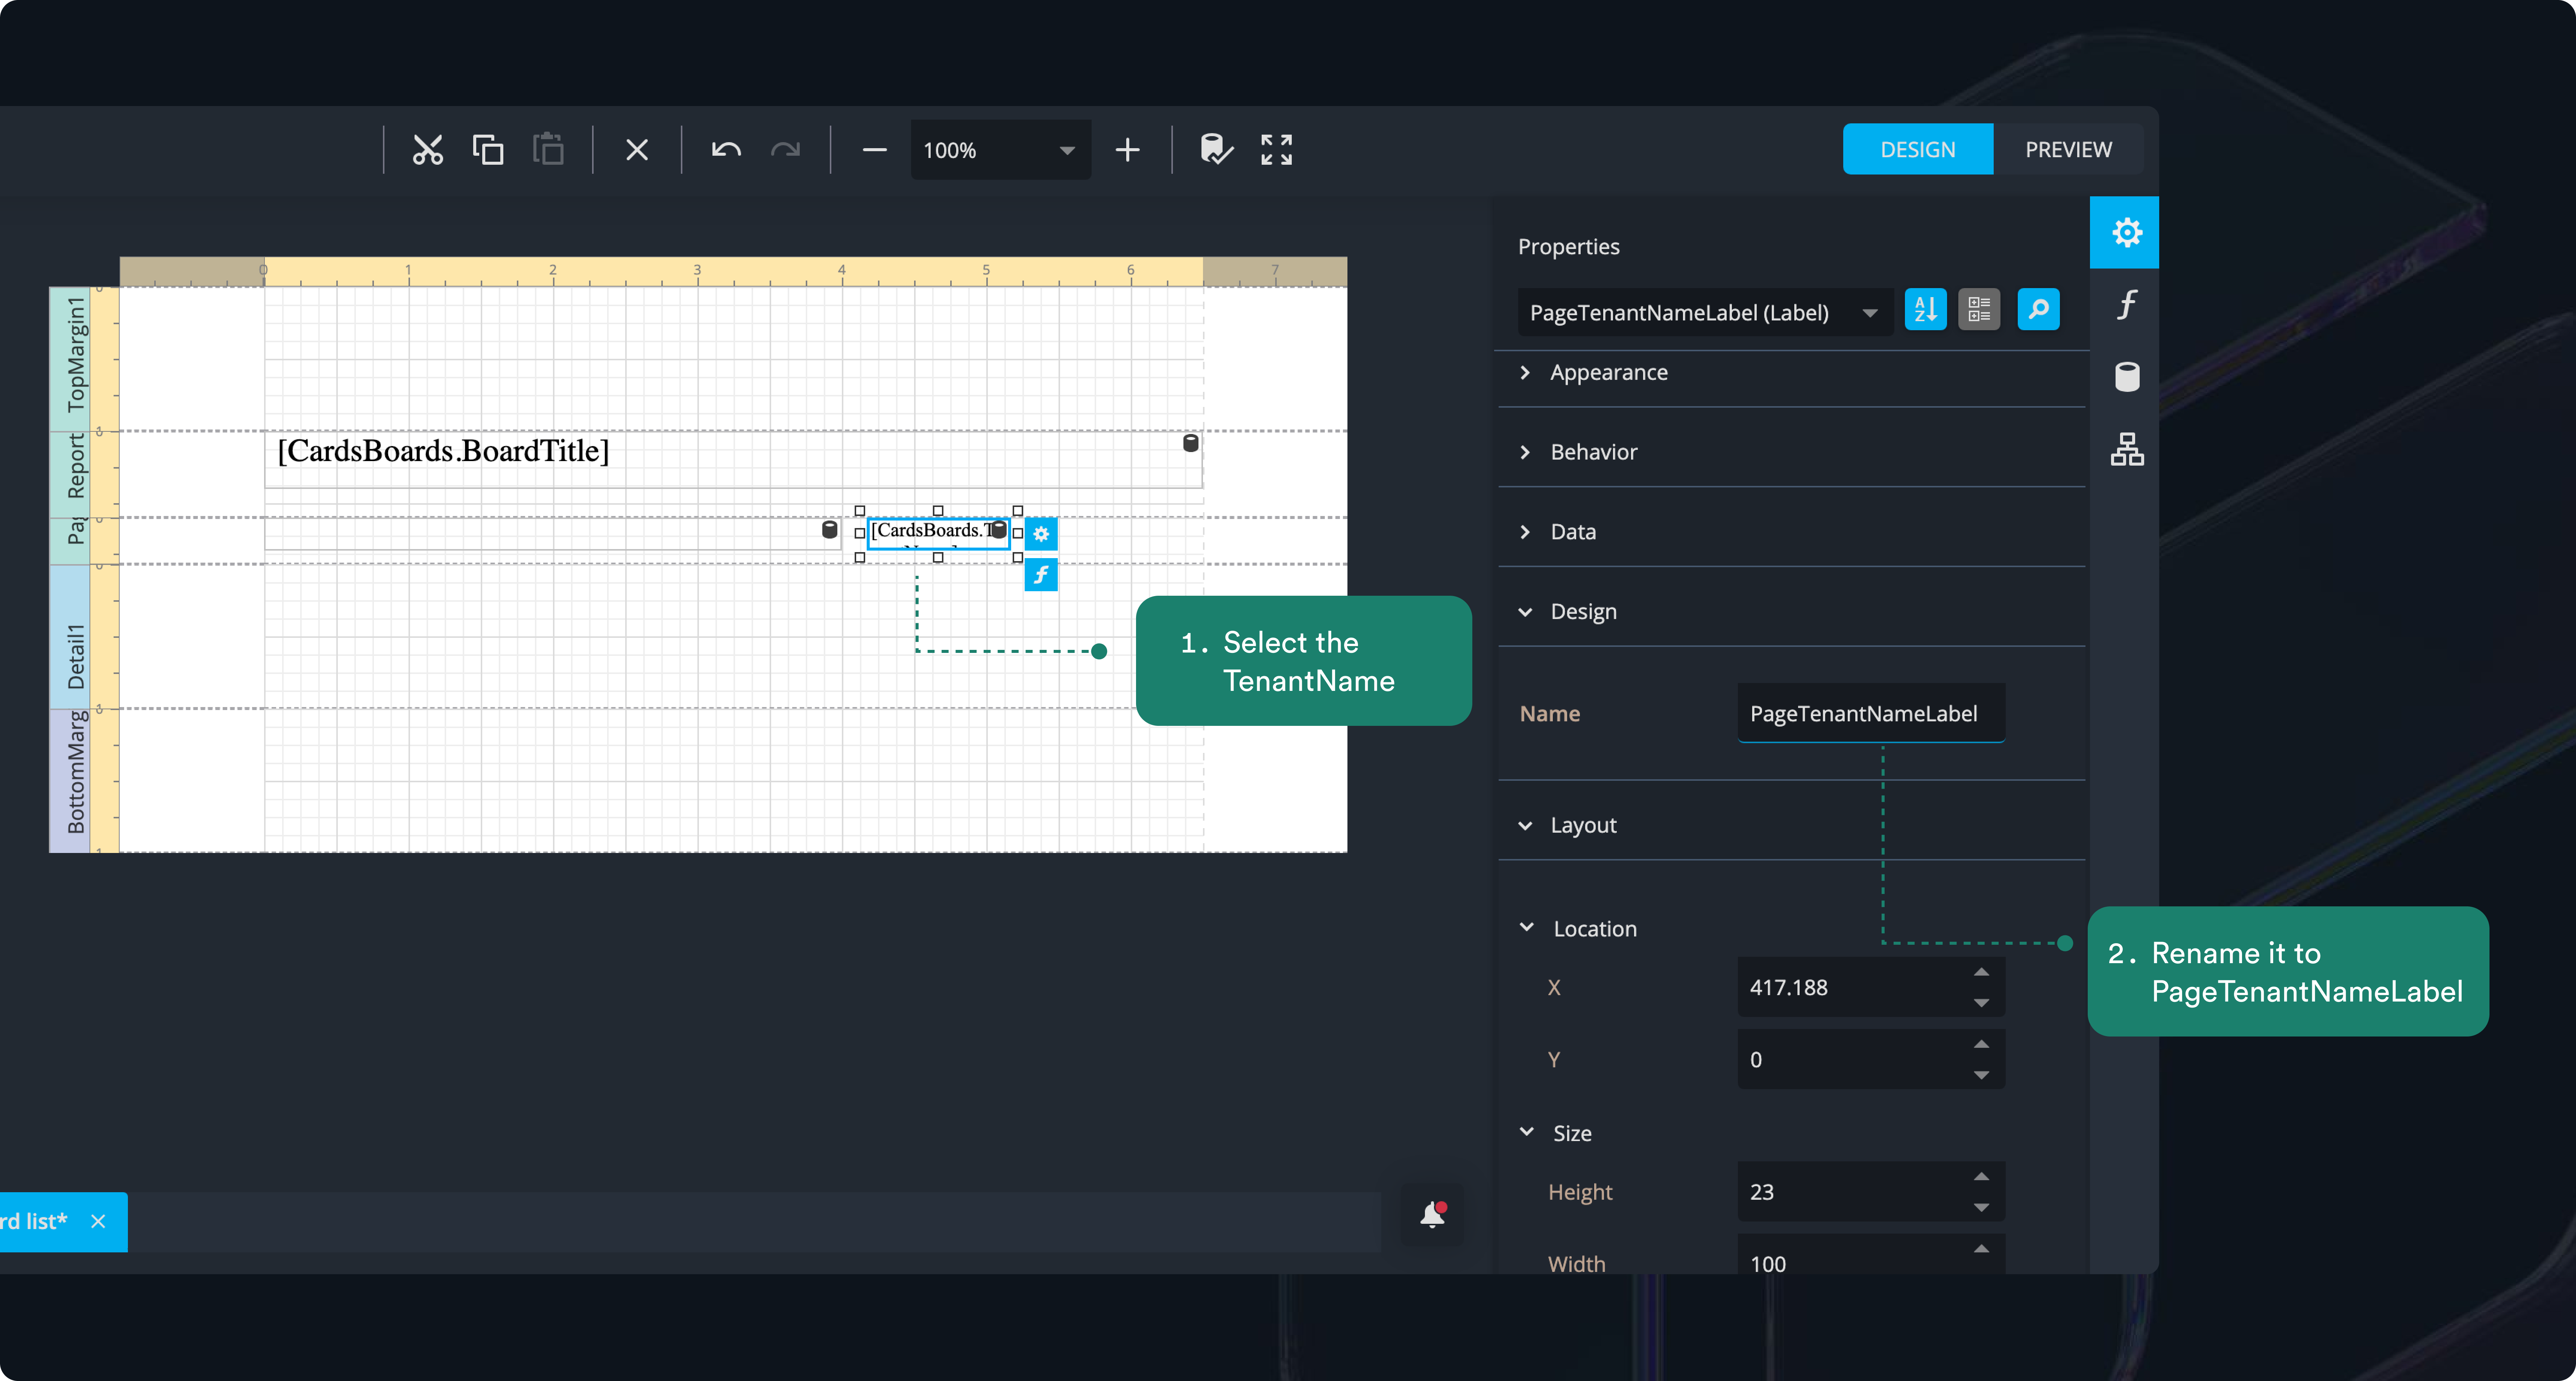Close the card list tab
The image size is (2576, 1381).
pyautogui.click(x=98, y=1222)
